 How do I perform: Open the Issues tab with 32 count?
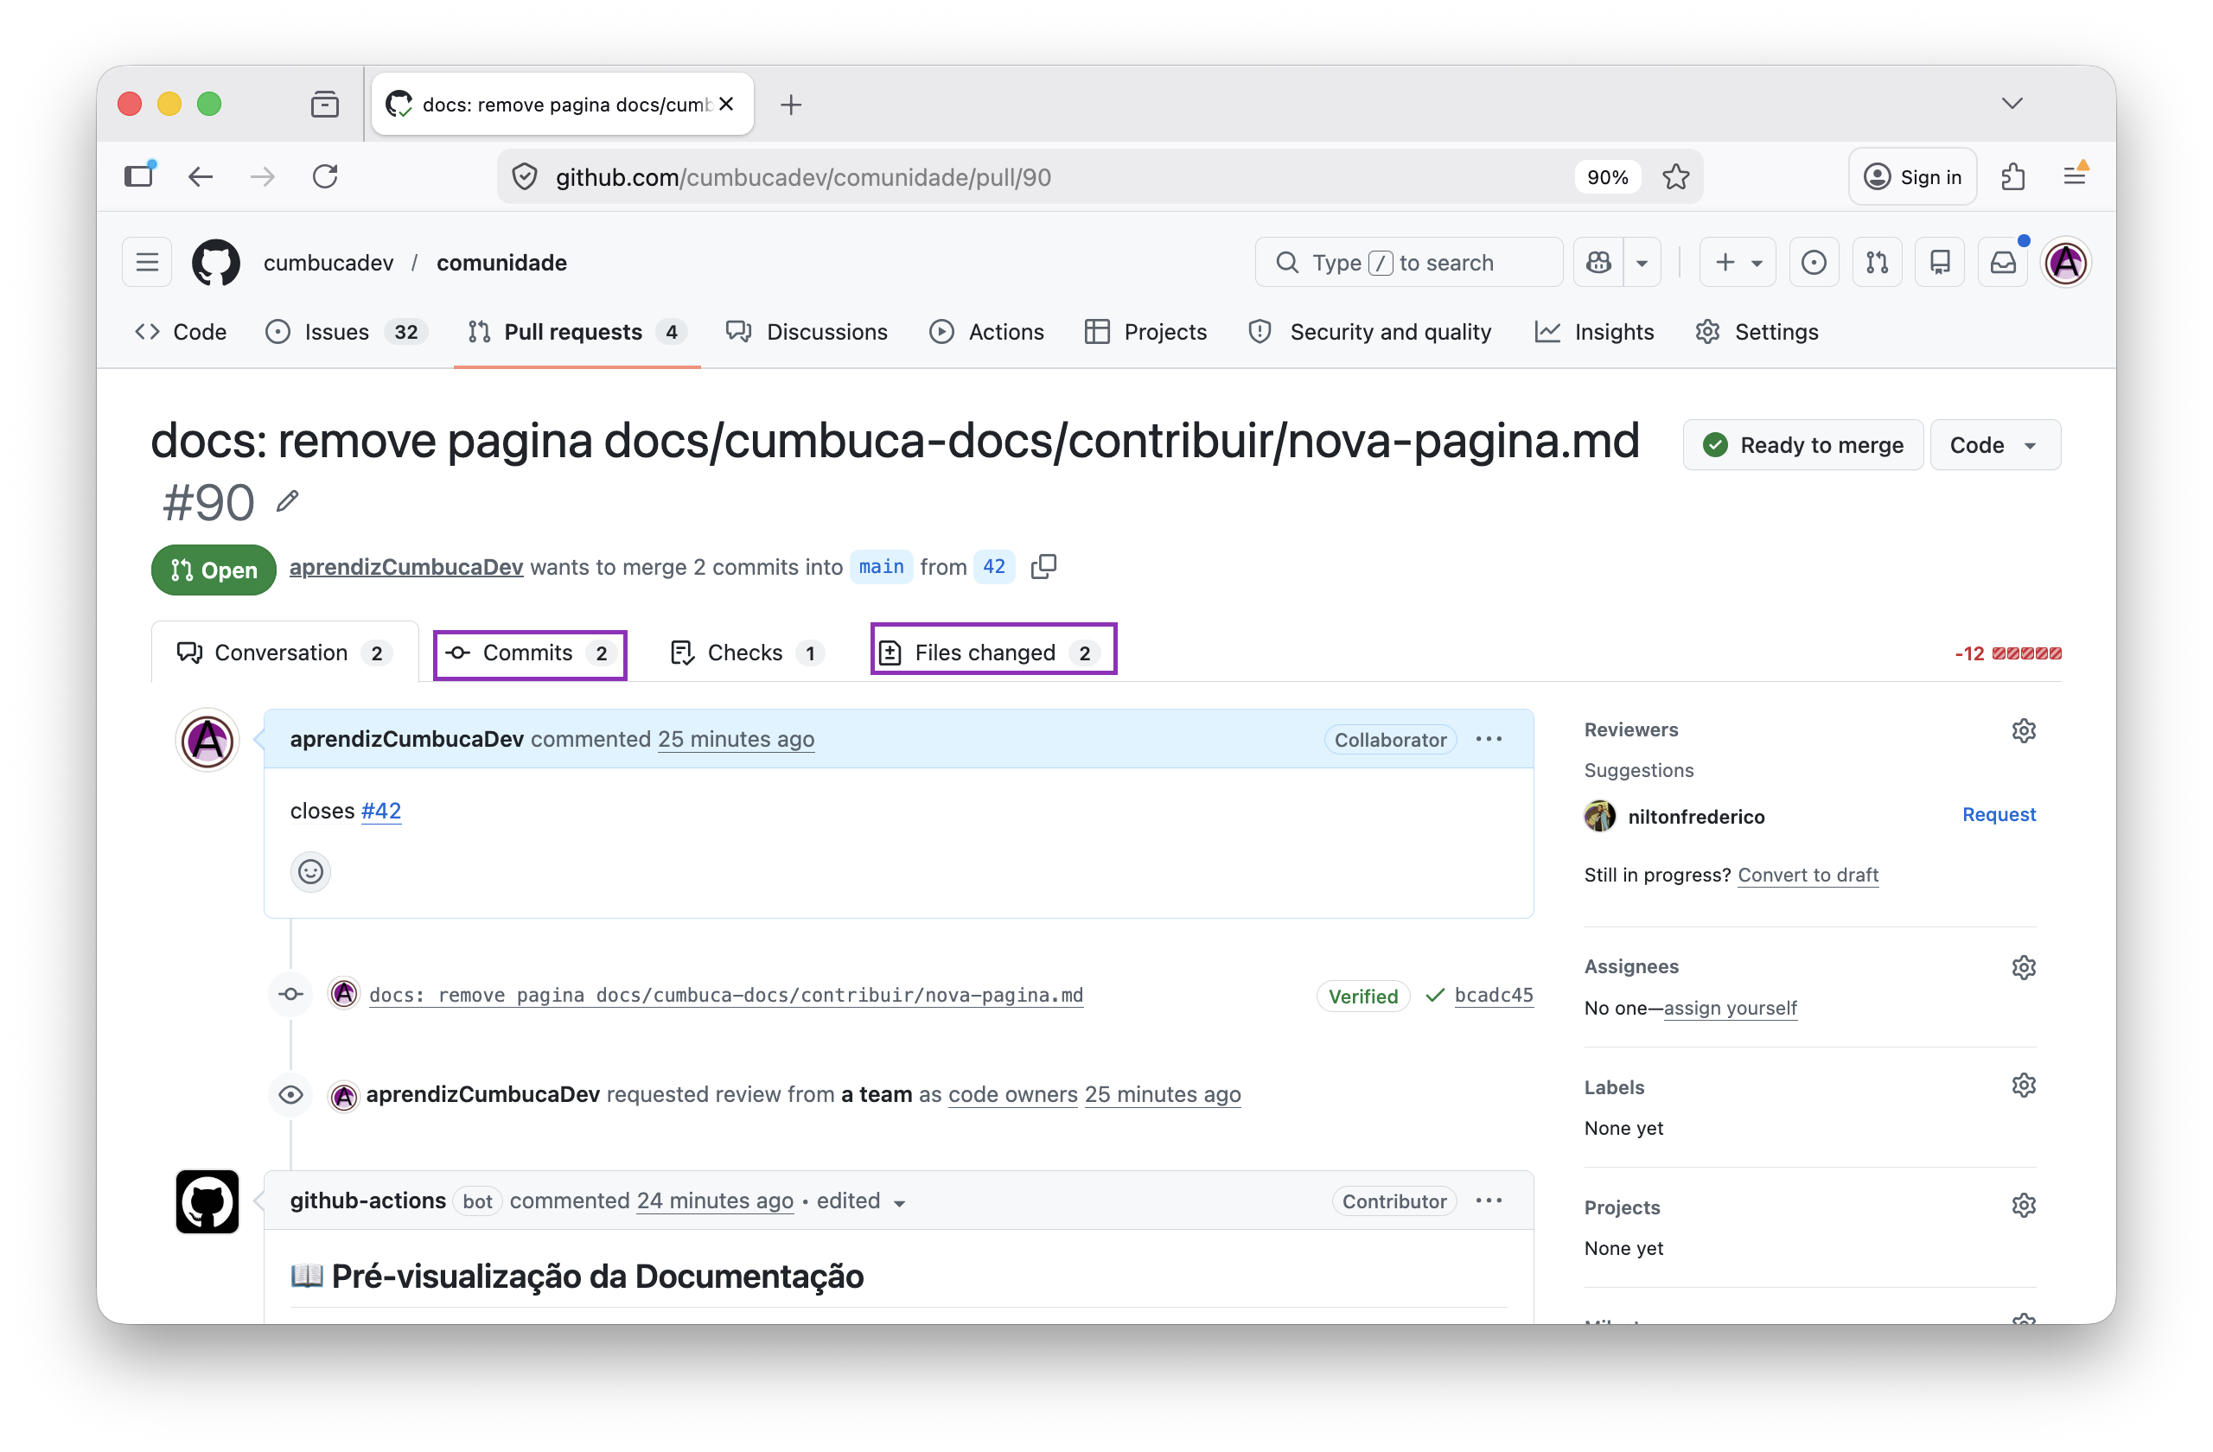pyautogui.click(x=346, y=332)
